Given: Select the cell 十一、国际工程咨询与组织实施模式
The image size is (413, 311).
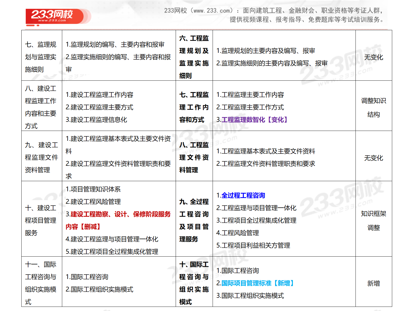Looking at the screenshot, I should (x=41, y=283).
